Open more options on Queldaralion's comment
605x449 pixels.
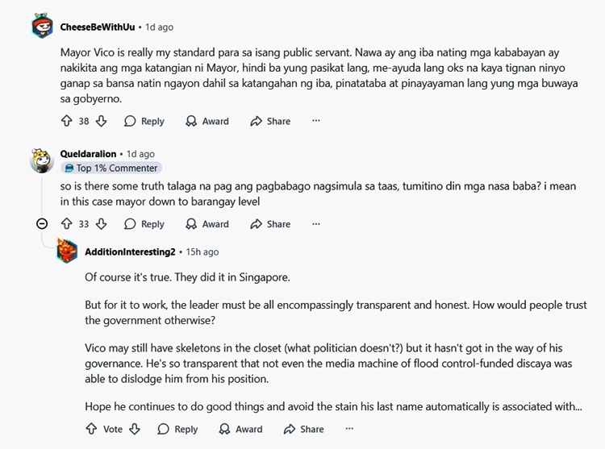315,224
